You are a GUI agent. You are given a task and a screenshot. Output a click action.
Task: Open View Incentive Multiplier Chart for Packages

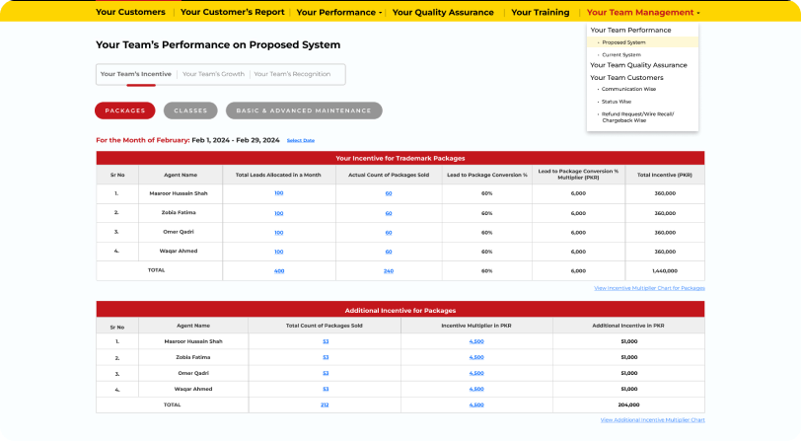(649, 288)
